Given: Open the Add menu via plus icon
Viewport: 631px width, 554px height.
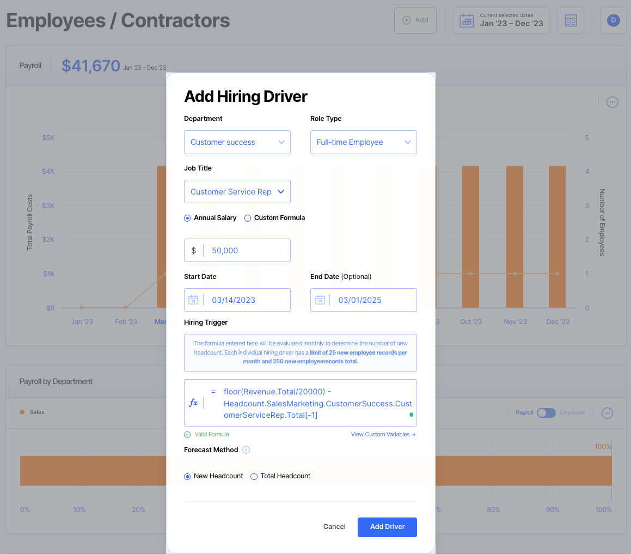Looking at the screenshot, I should (406, 20).
